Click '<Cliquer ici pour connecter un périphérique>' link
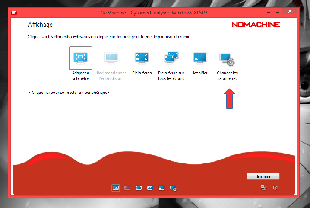 pos(69,93)
